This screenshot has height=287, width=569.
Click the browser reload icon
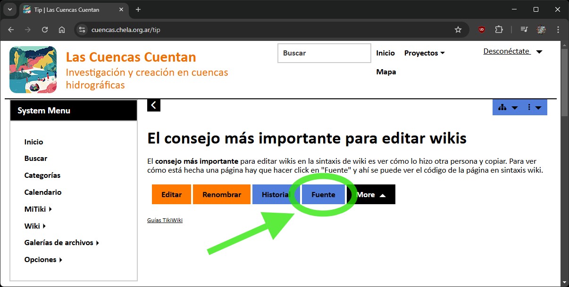[45, 30]
